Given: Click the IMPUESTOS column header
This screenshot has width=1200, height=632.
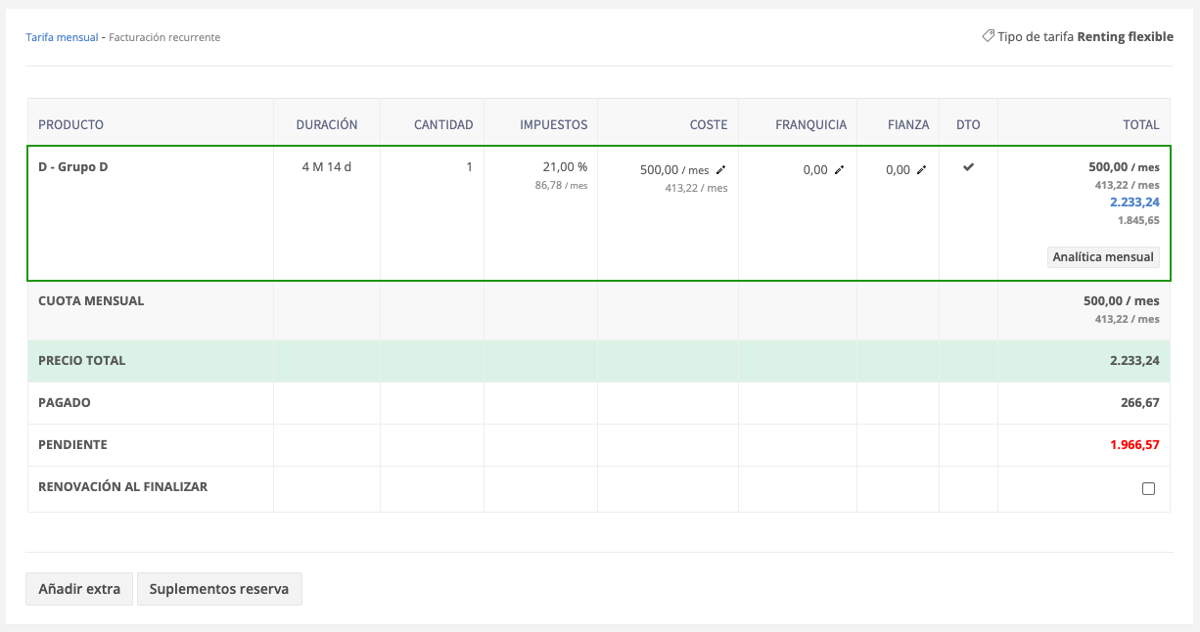Looking at the screenshot, I should [554, 124].
